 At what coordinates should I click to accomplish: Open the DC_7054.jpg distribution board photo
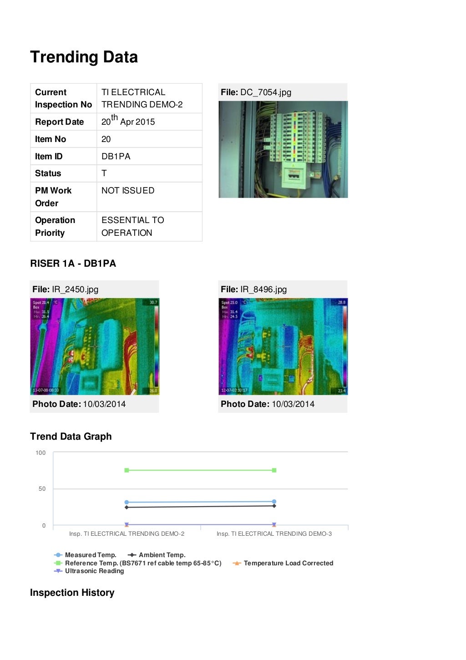(x=283, y=149)
